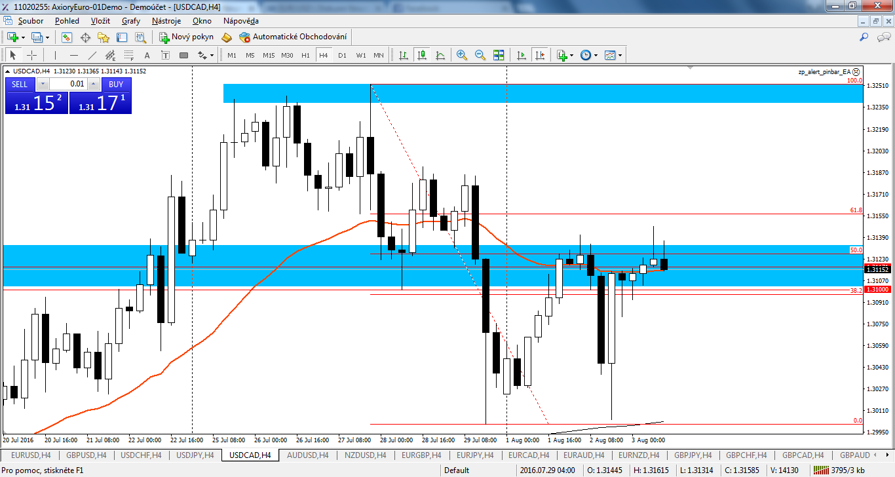Select the Equidistant Channel tool

pos(111,55)
